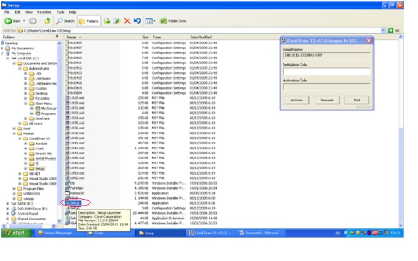The image size is (418, 261).
Task: Collapse the Administrator folder node
Action: tap(20, 69)
